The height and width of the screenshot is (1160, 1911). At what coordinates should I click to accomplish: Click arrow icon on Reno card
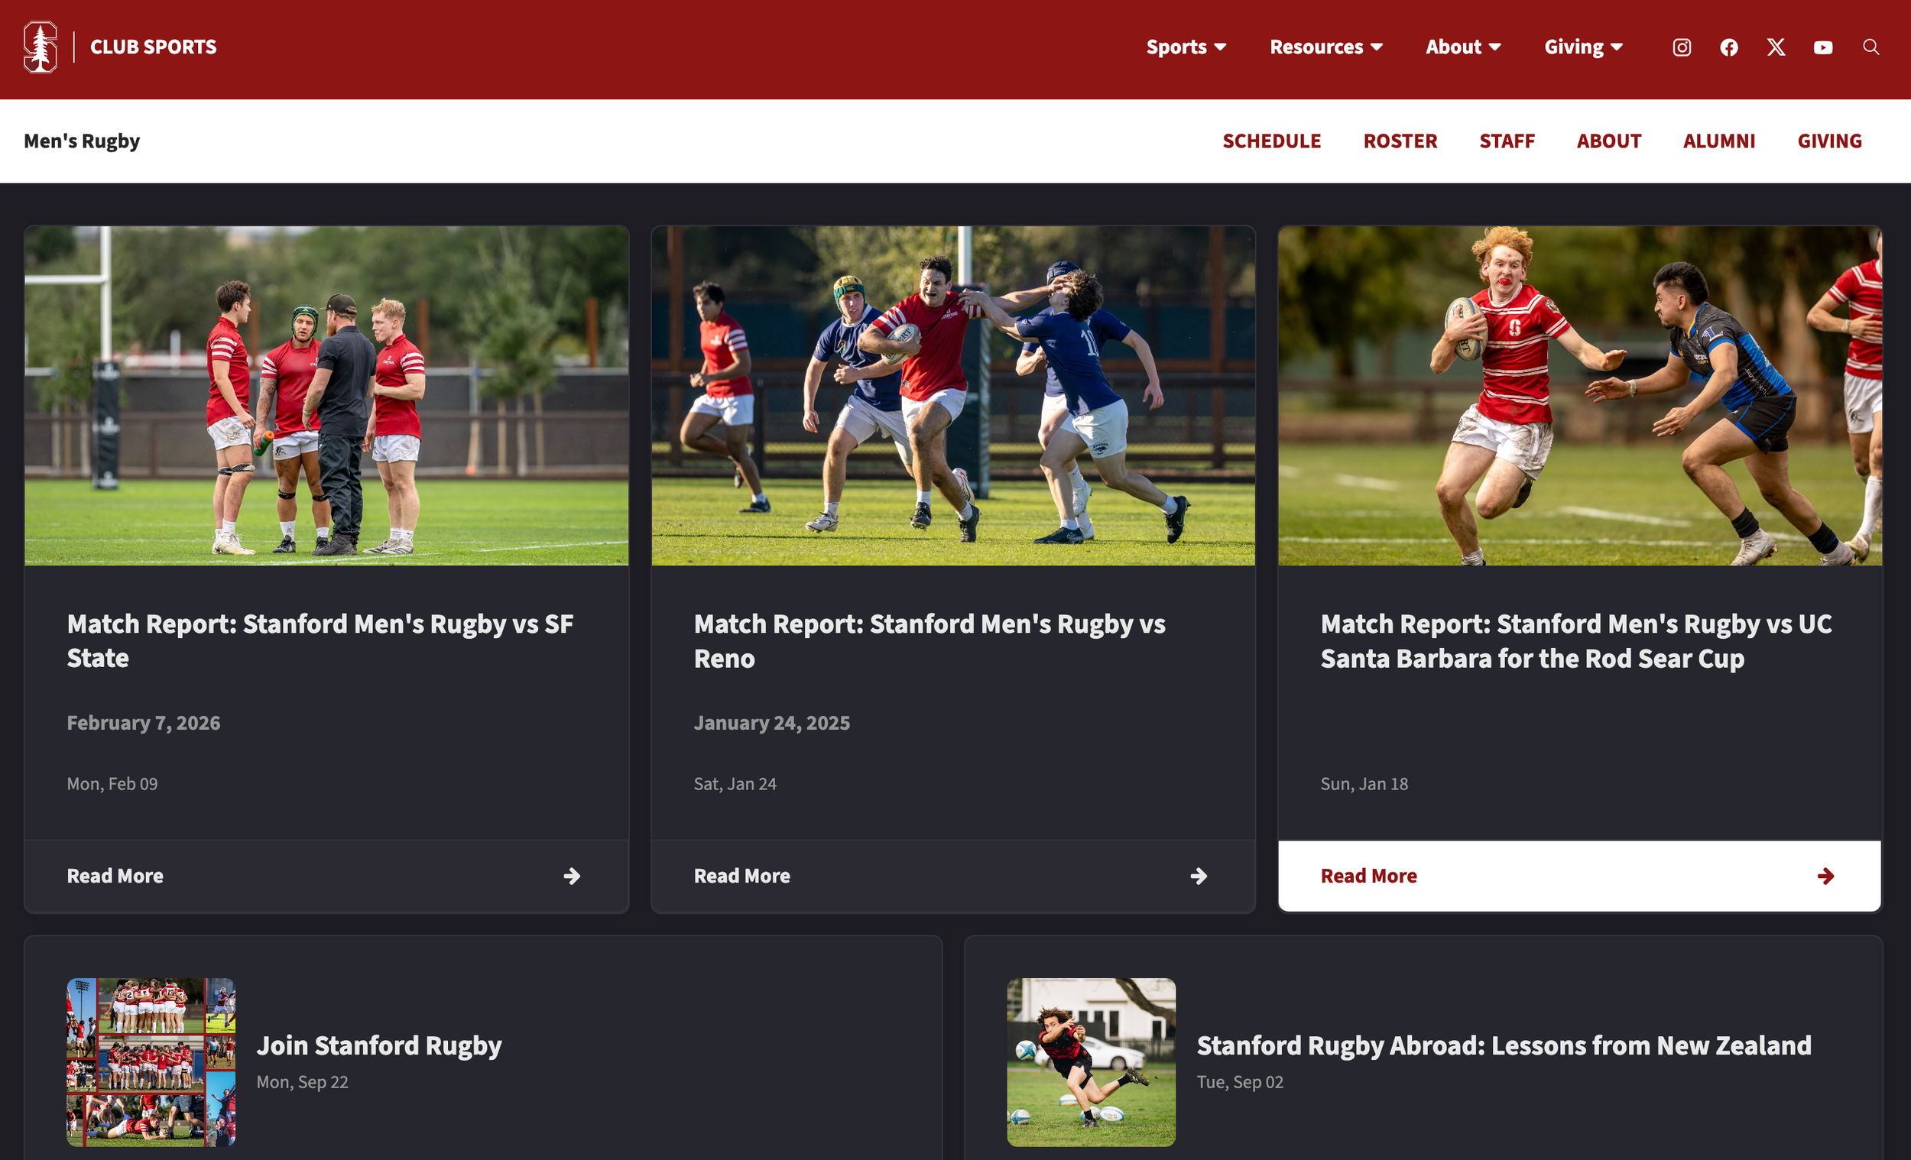1199,876
